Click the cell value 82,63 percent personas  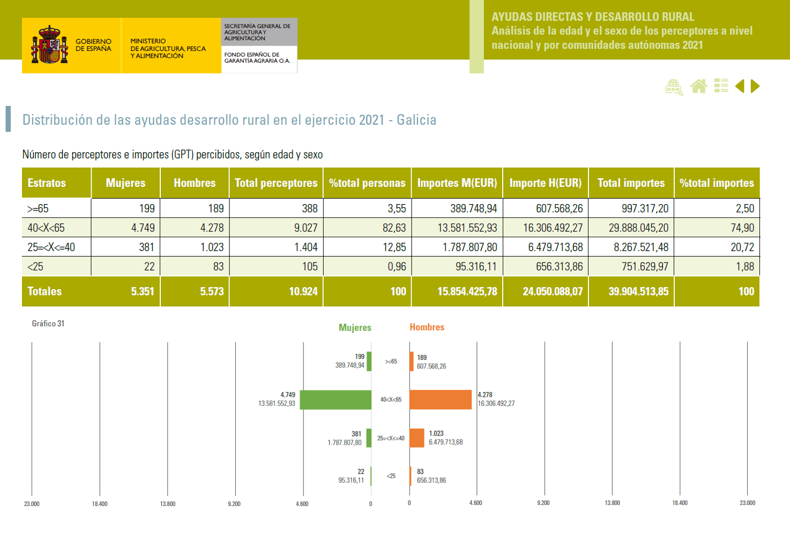(x=394, y=228)
